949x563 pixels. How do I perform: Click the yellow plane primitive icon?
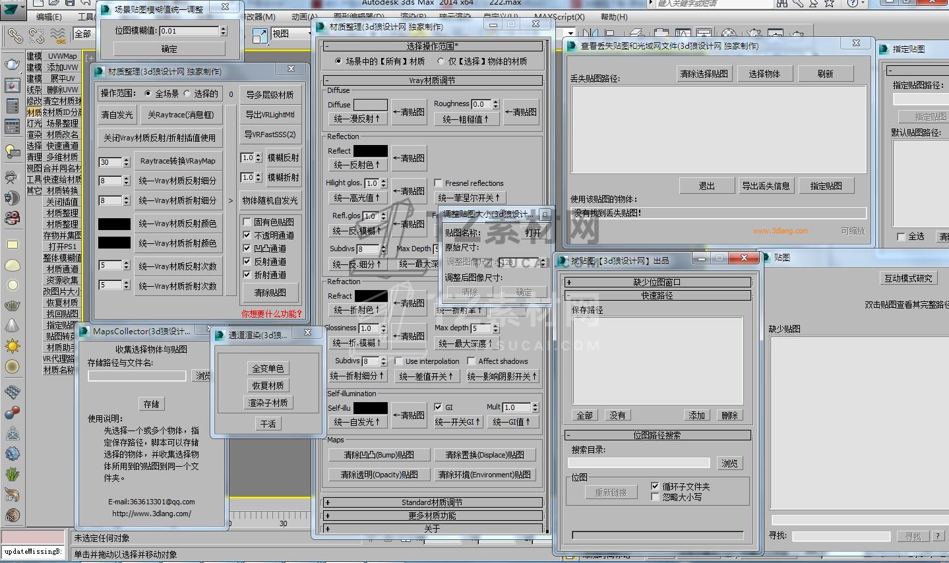[x=13, y=245]
